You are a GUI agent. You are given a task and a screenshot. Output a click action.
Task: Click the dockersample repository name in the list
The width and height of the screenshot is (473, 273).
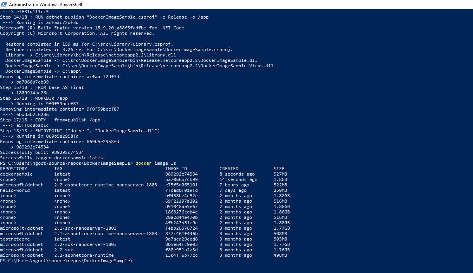tap(16, 174)
